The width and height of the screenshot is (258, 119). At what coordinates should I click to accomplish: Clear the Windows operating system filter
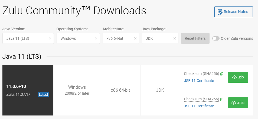click(96, 38)
